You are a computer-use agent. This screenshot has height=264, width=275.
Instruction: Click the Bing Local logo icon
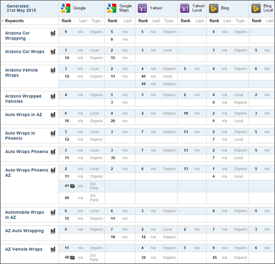pos(256,8)
